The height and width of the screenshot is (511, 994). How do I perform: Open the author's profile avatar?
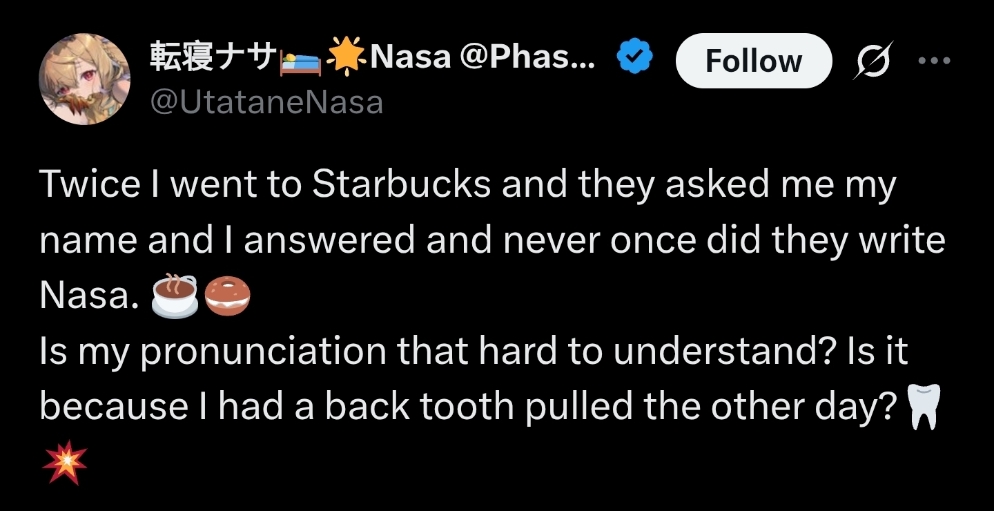point(84,78)
